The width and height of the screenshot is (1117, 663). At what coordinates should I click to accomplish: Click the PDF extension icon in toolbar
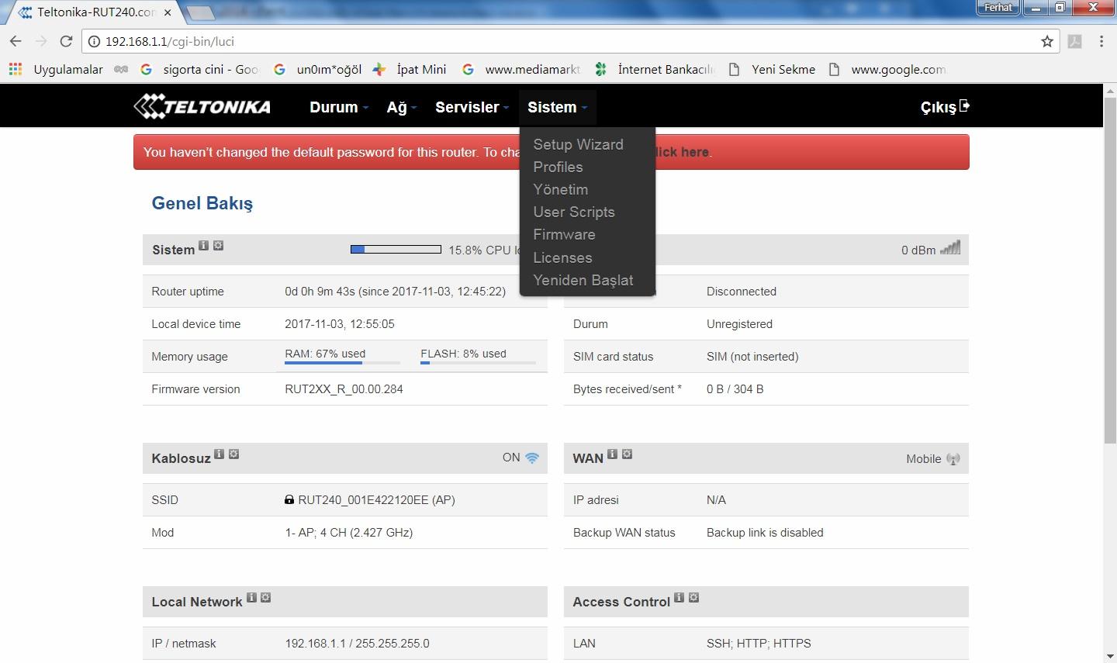tap(1075, 41)
